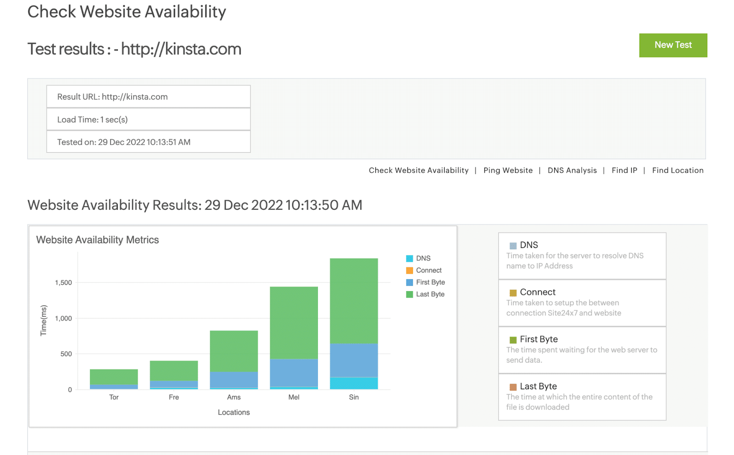Toggle Connect series in chart legend

tap(428, 270)
